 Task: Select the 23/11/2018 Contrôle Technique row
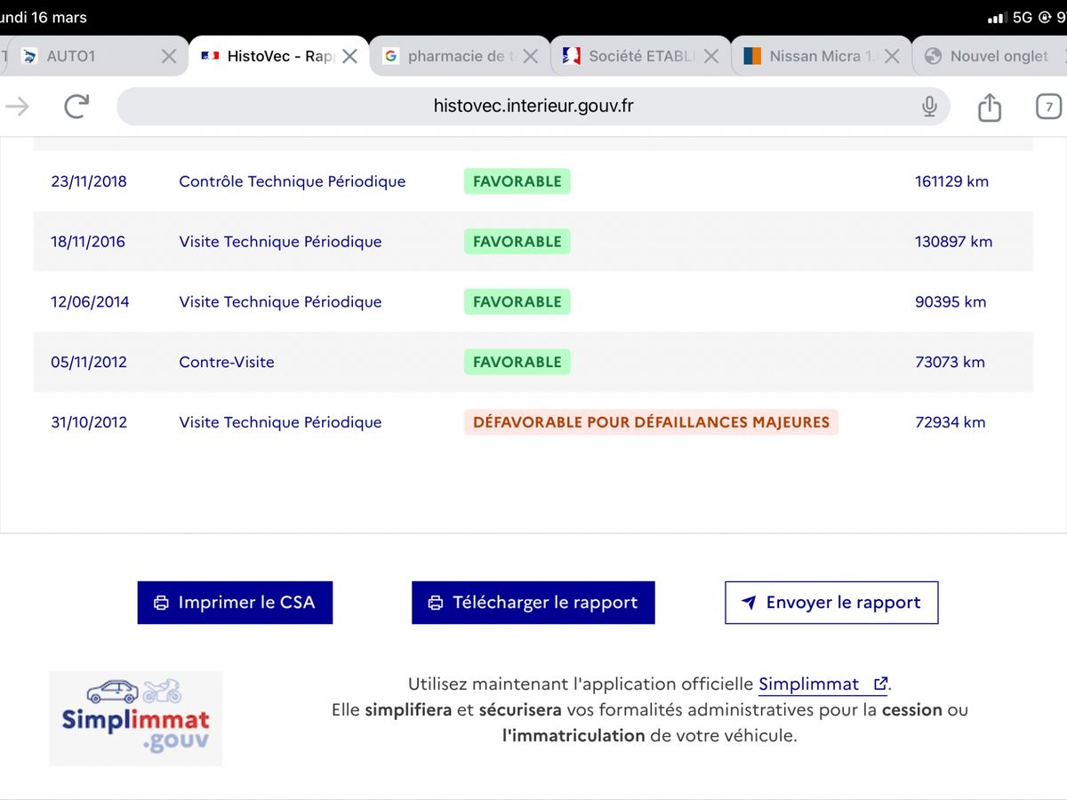pyautogui.click(x=533, y=181)
